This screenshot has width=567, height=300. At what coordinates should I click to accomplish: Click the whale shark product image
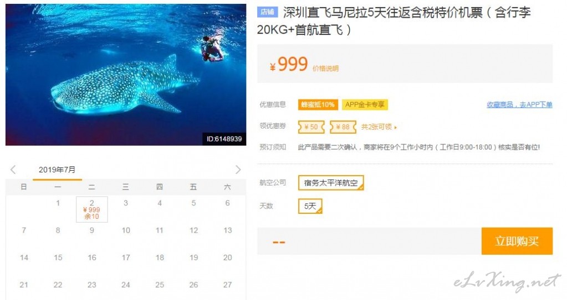(x=126, y=75)
